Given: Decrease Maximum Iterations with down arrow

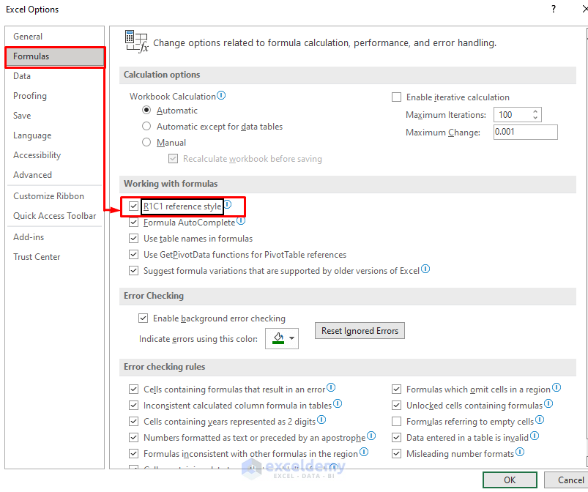Looking at the screenshot, I should tap(535, 118).
